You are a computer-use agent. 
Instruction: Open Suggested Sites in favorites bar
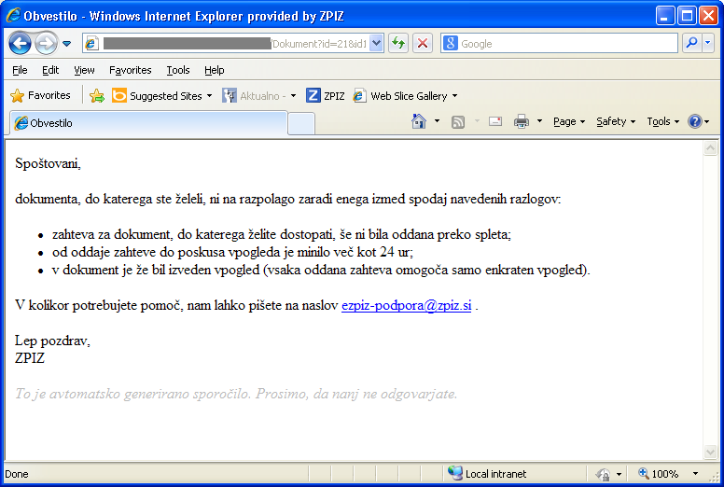[x=161, y=95]
